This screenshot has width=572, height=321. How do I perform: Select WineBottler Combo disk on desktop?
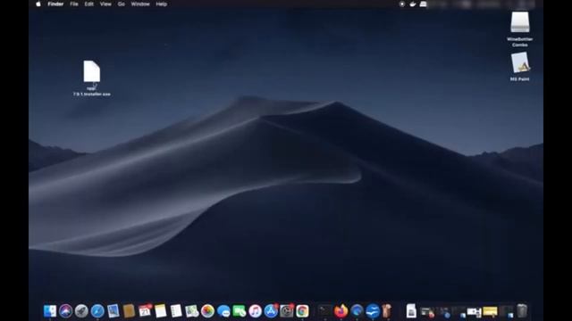(520, 29)
